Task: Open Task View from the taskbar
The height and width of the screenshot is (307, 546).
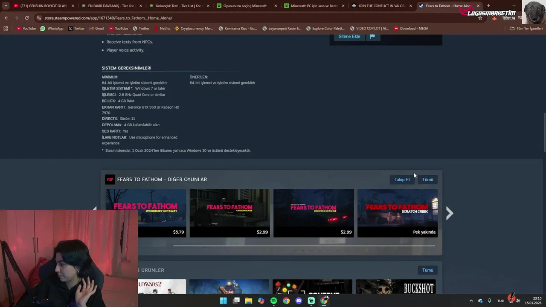Action: 236,301
